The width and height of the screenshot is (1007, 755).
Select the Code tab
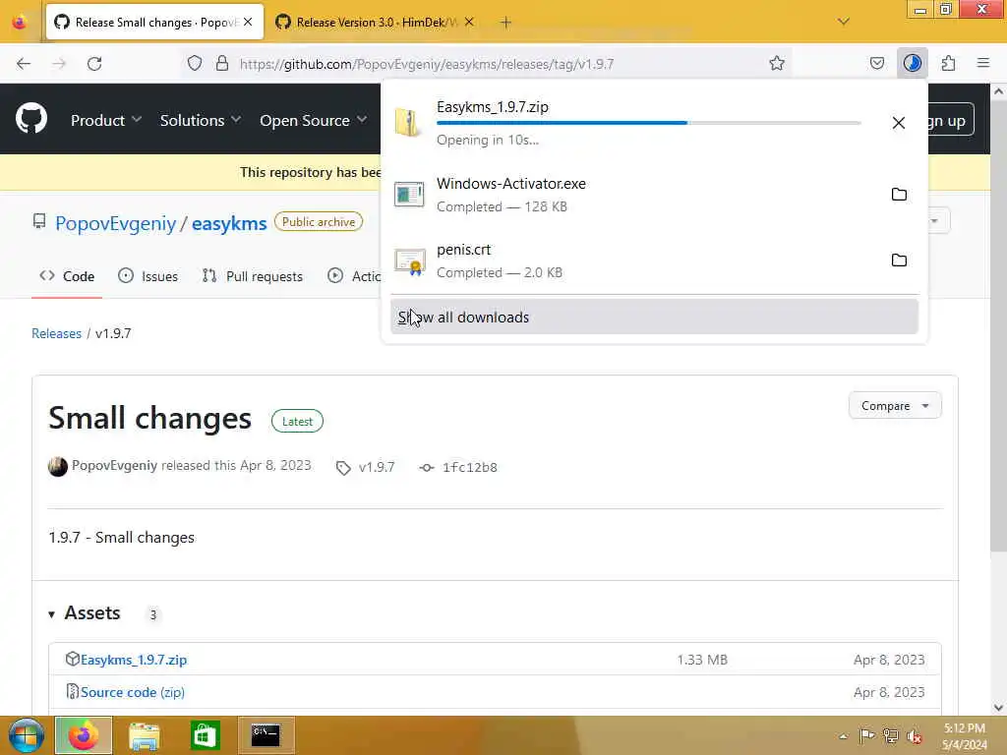click(x=67, y=276)
